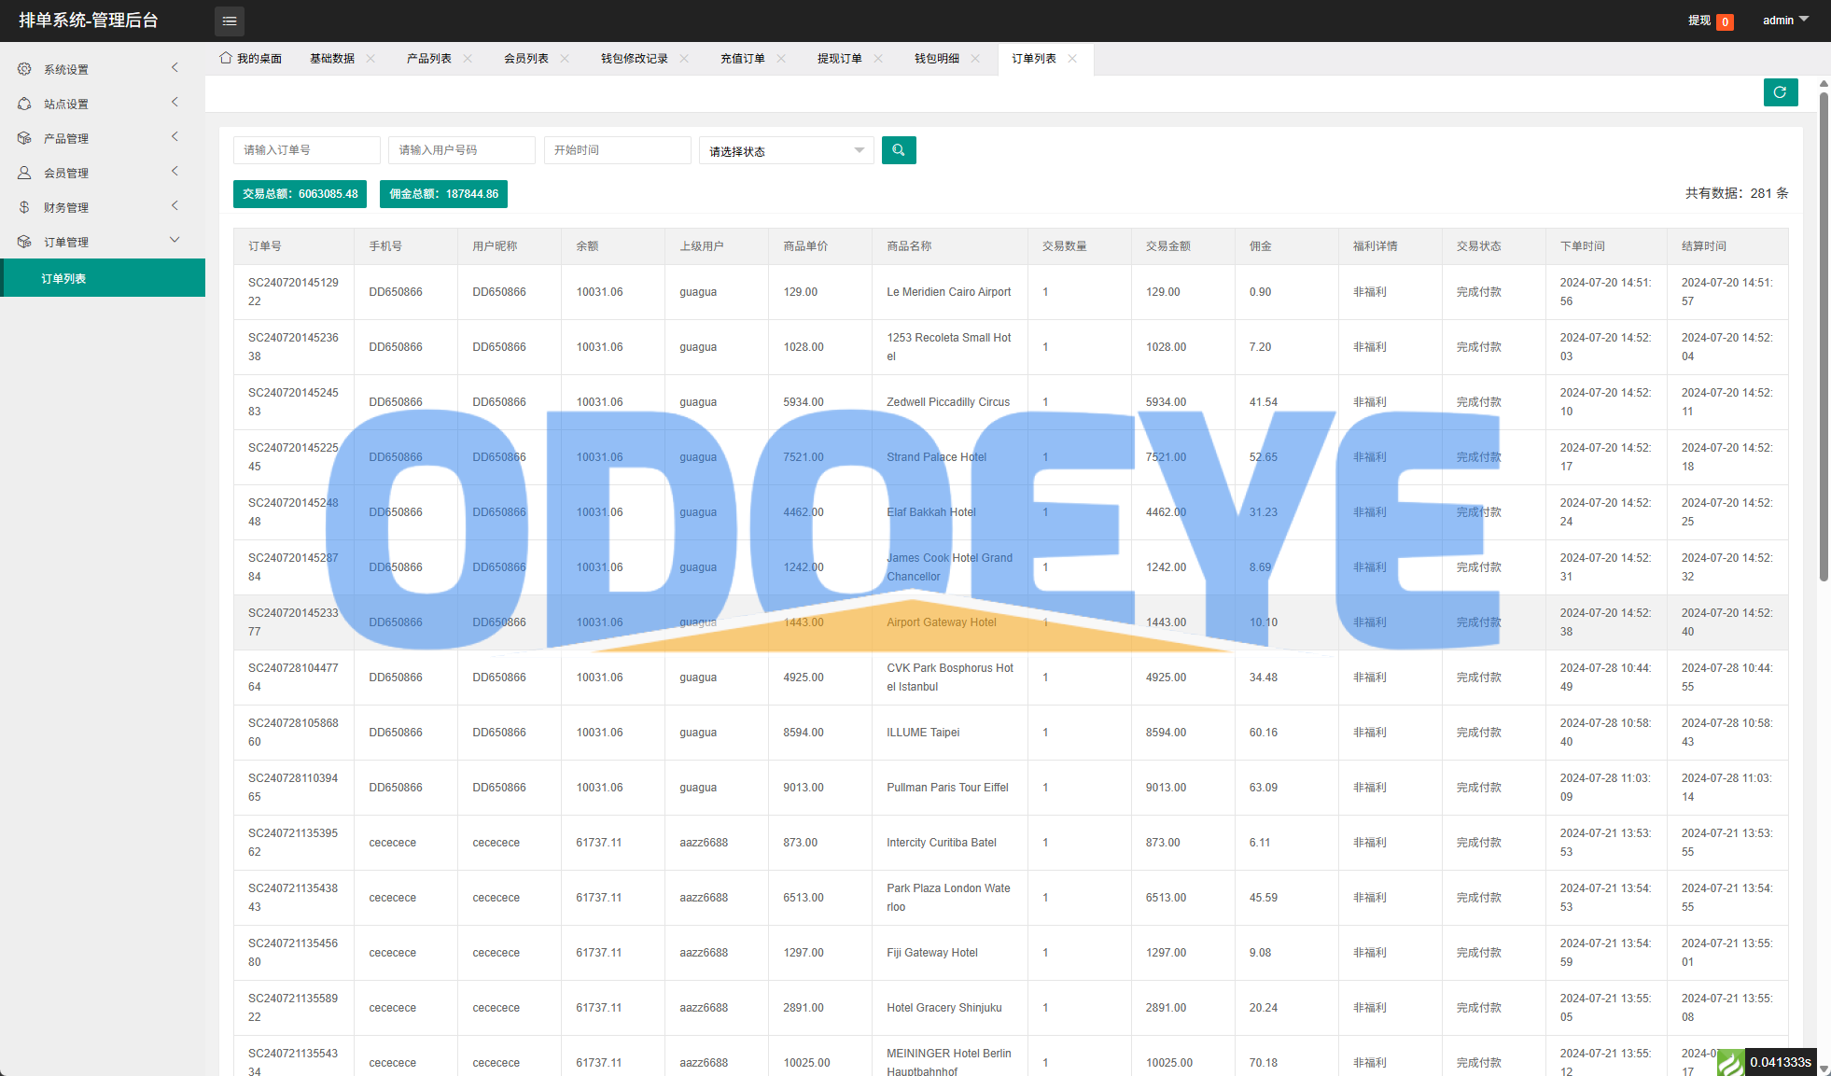Image resolution: width=1831 pixels, height=1076 pixels.
Task: Open the admin user dropdown menu
Action: [x=1784, y=20]
